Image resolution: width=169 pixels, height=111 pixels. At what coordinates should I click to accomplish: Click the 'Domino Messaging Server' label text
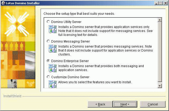pos(71,41)
